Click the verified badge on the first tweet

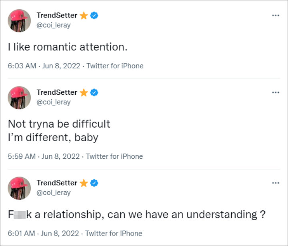[x=94, y=16]
